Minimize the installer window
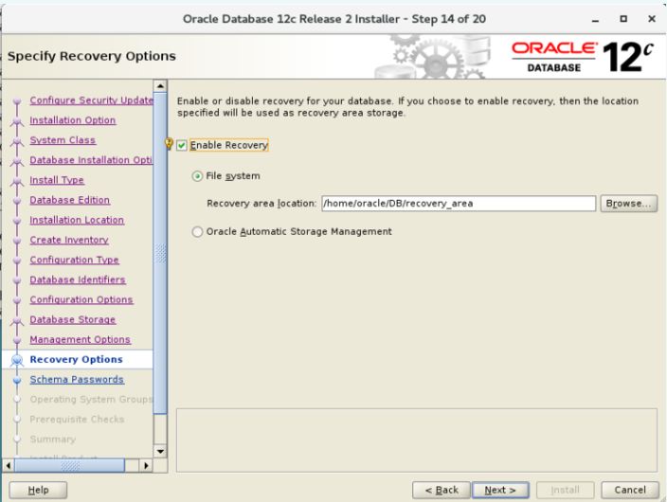The width and height of the screenshot is (667, 502). point(596,20)
